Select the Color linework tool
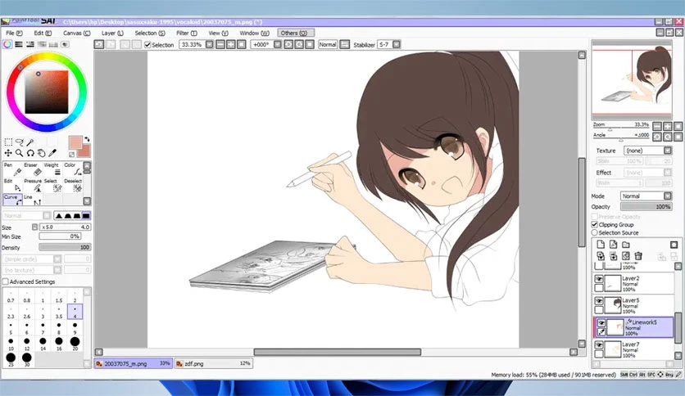 [x=73, y=169]
